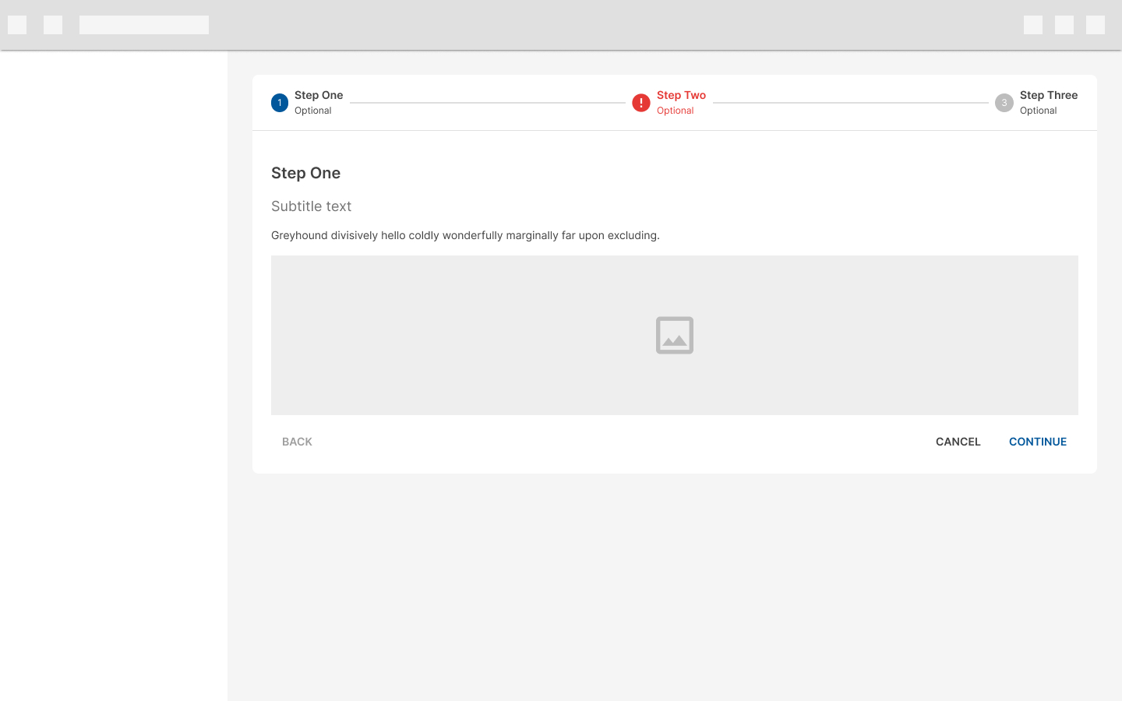Image resolution: width=1122 pixels, height=701 pixels.
Task: Click the gray step 3 circle icon
Action: pyautogui.click(x=1004, y=103)
